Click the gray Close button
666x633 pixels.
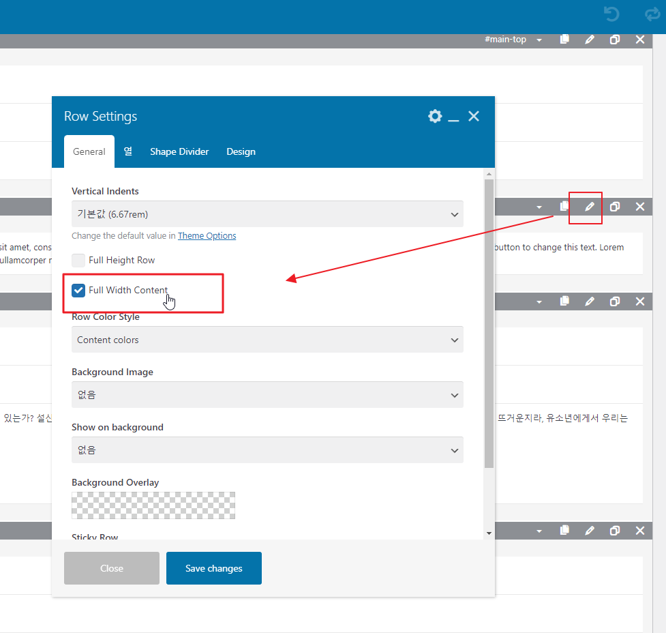(x=112, y=568)
